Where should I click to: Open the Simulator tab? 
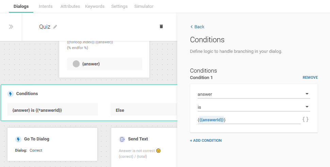pos(144,6)
